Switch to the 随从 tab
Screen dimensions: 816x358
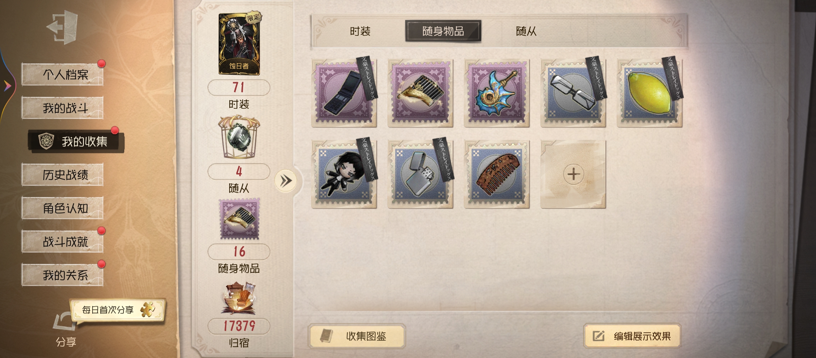tap(526, 31)
